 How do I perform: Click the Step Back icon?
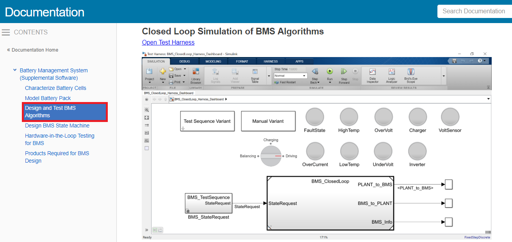click(315, 72)
